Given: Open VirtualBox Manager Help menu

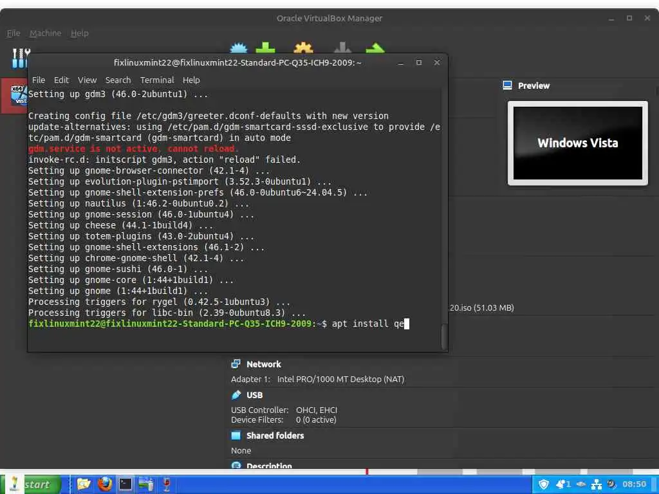Looking at the screenshot, I should click(79, 33).
